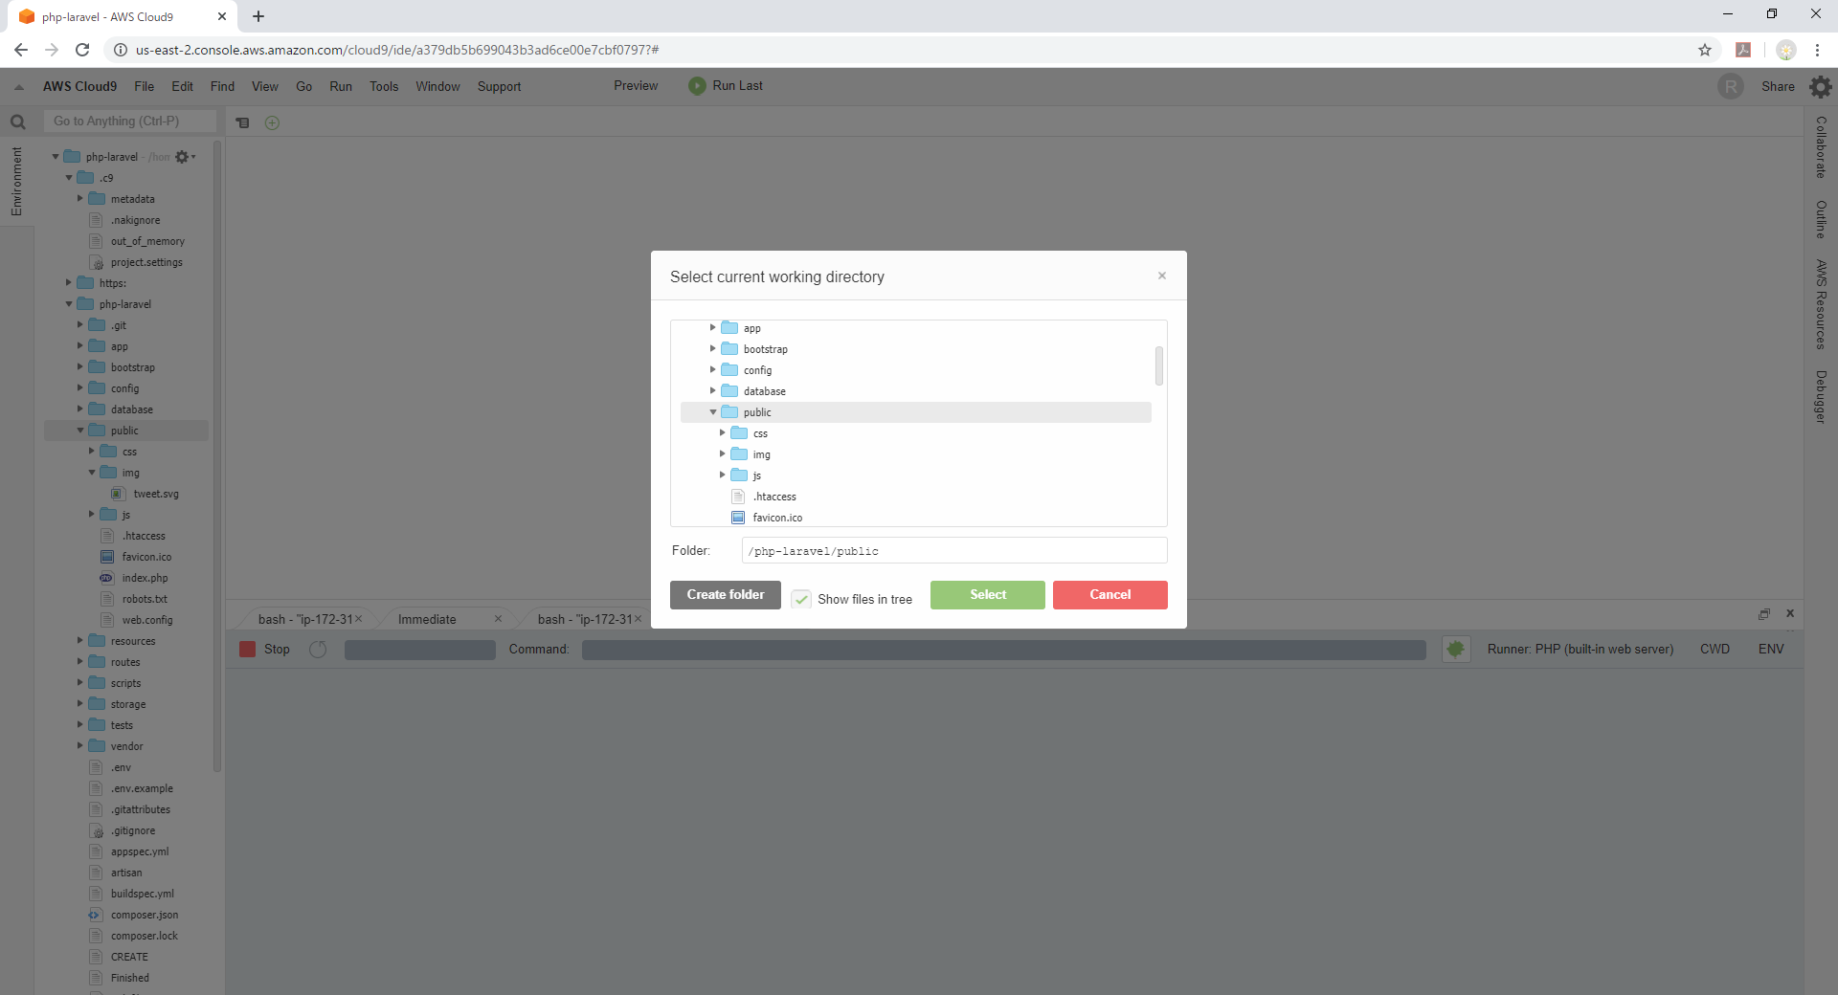The image size is (1838, 995).
Task: Click the Select button
Action: click(x=987, y=595)
